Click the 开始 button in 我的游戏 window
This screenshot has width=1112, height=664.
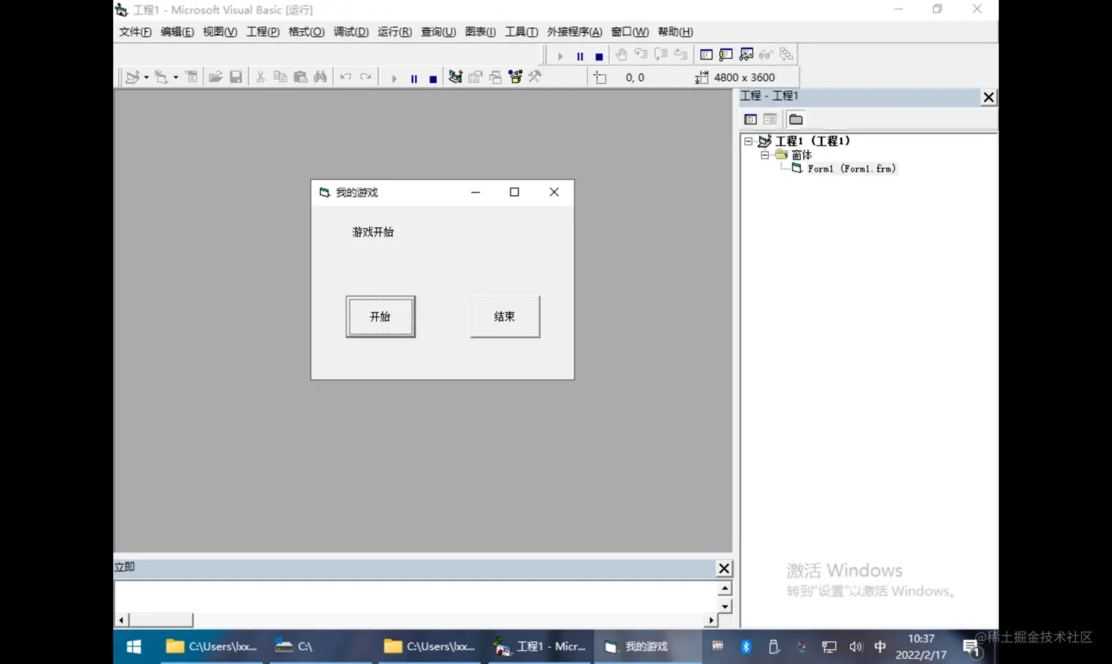coord(381,317)
